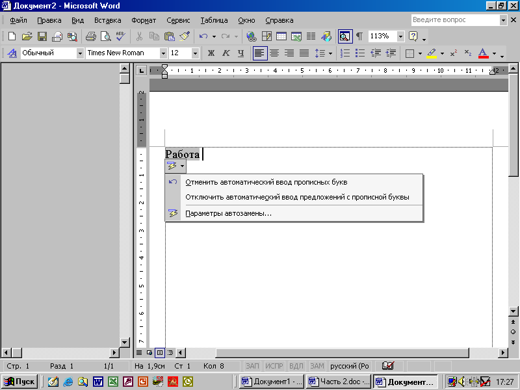The image size is (520, 390).
Task: Open the Сервис menu
Action: 178,20
